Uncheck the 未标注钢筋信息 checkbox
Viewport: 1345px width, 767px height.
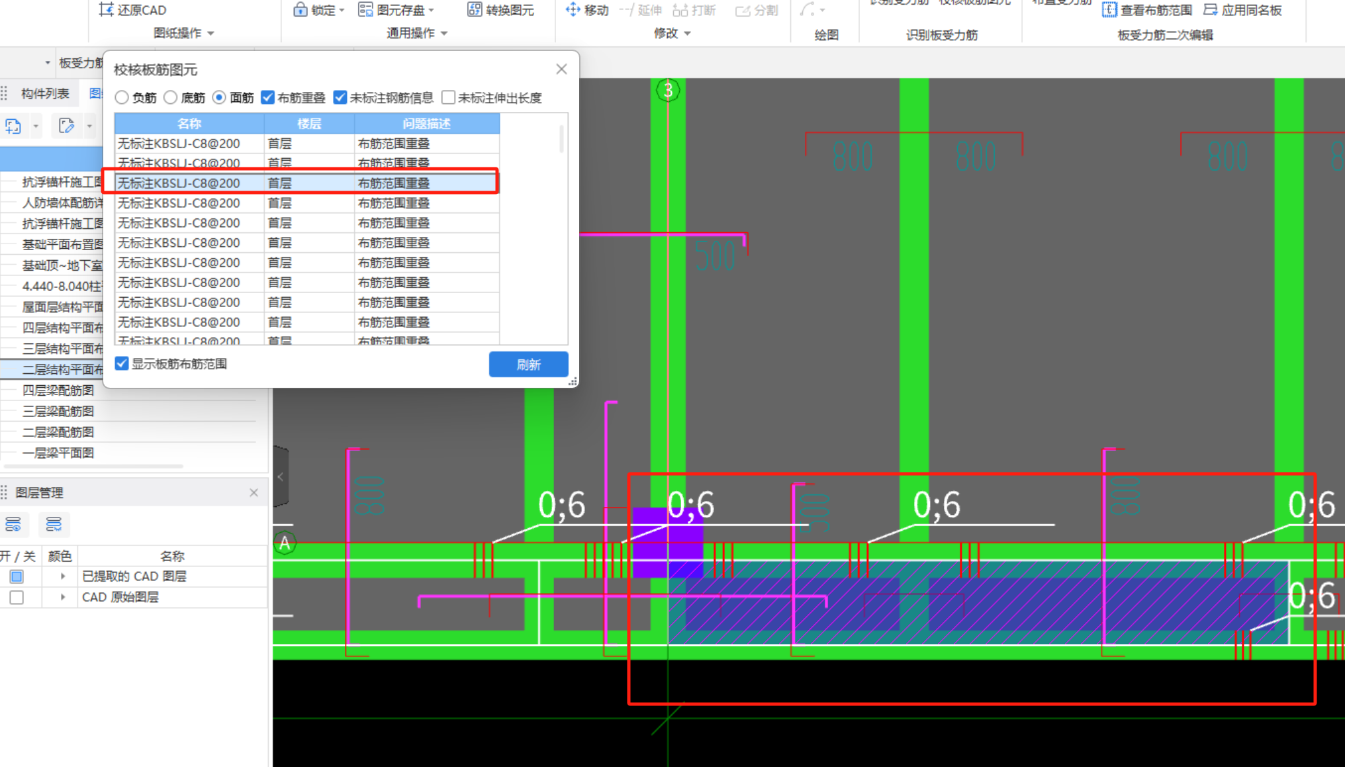pos(340,98)
